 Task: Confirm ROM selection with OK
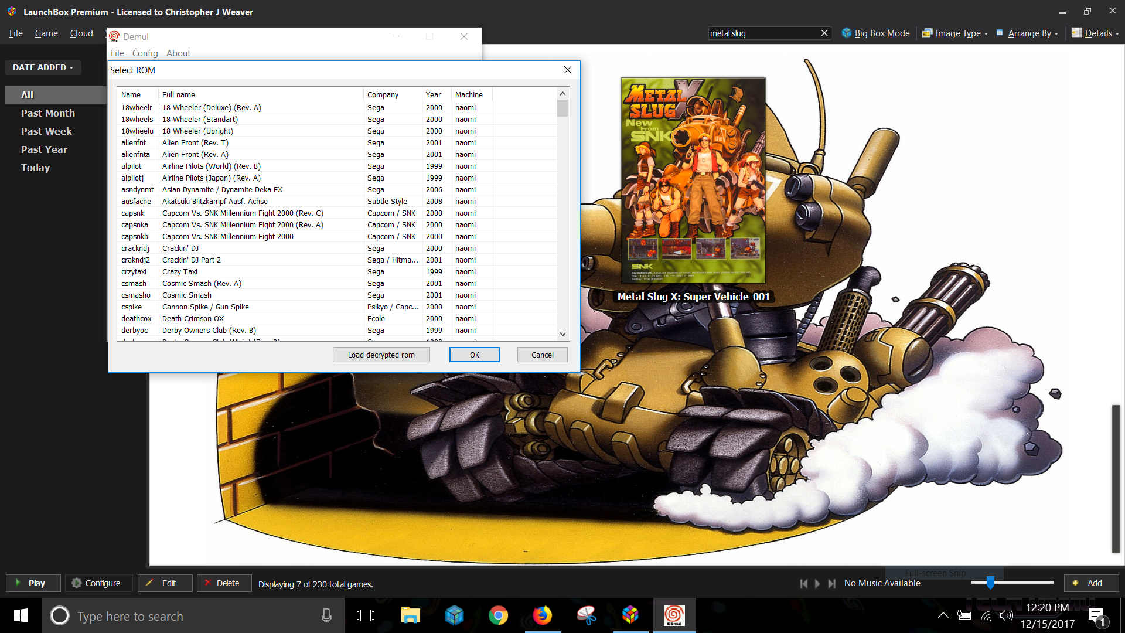pos(475,355)
